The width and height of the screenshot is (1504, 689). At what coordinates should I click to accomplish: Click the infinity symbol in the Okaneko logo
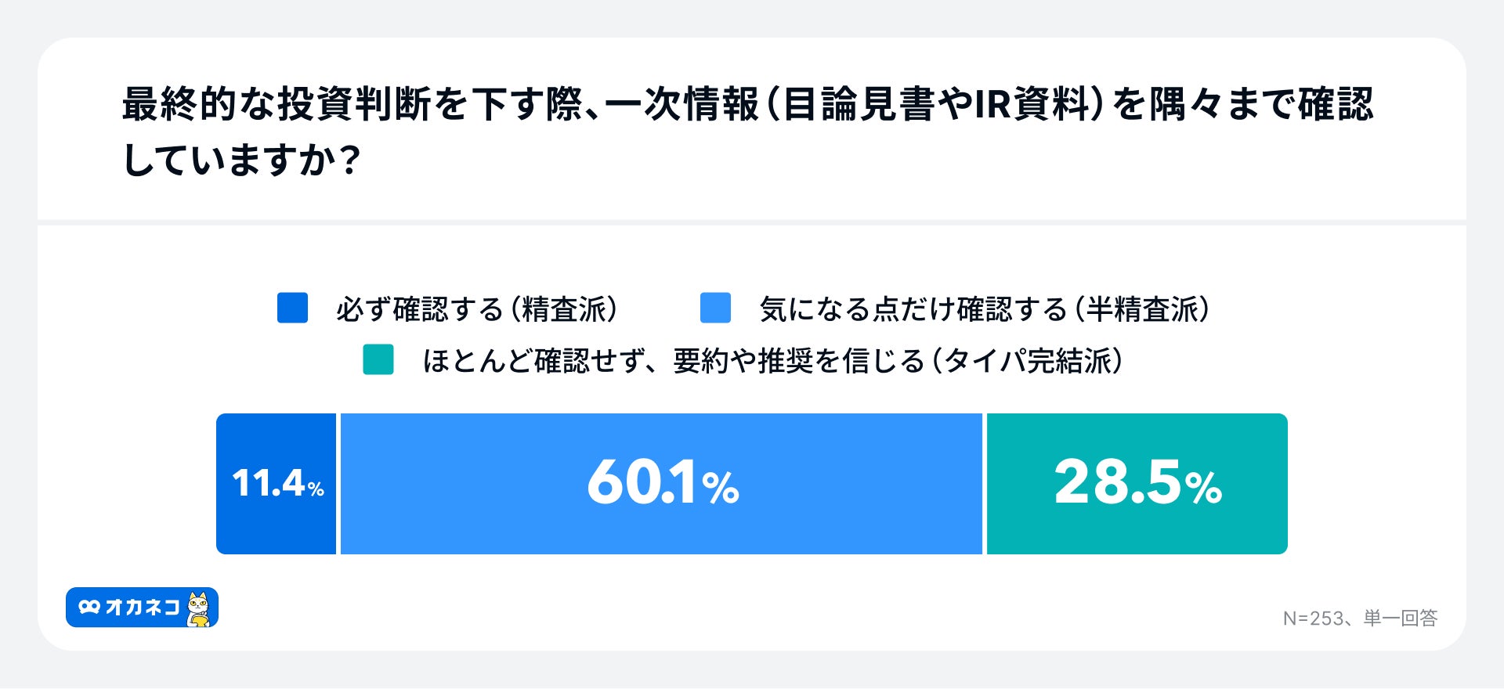click(x=89, y=608)
